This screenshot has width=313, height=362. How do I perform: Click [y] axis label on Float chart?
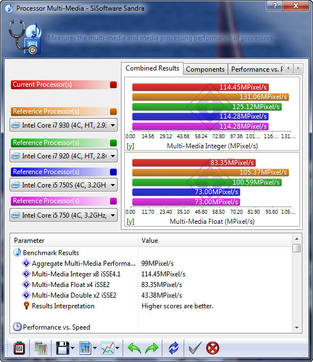coord(130,222)
